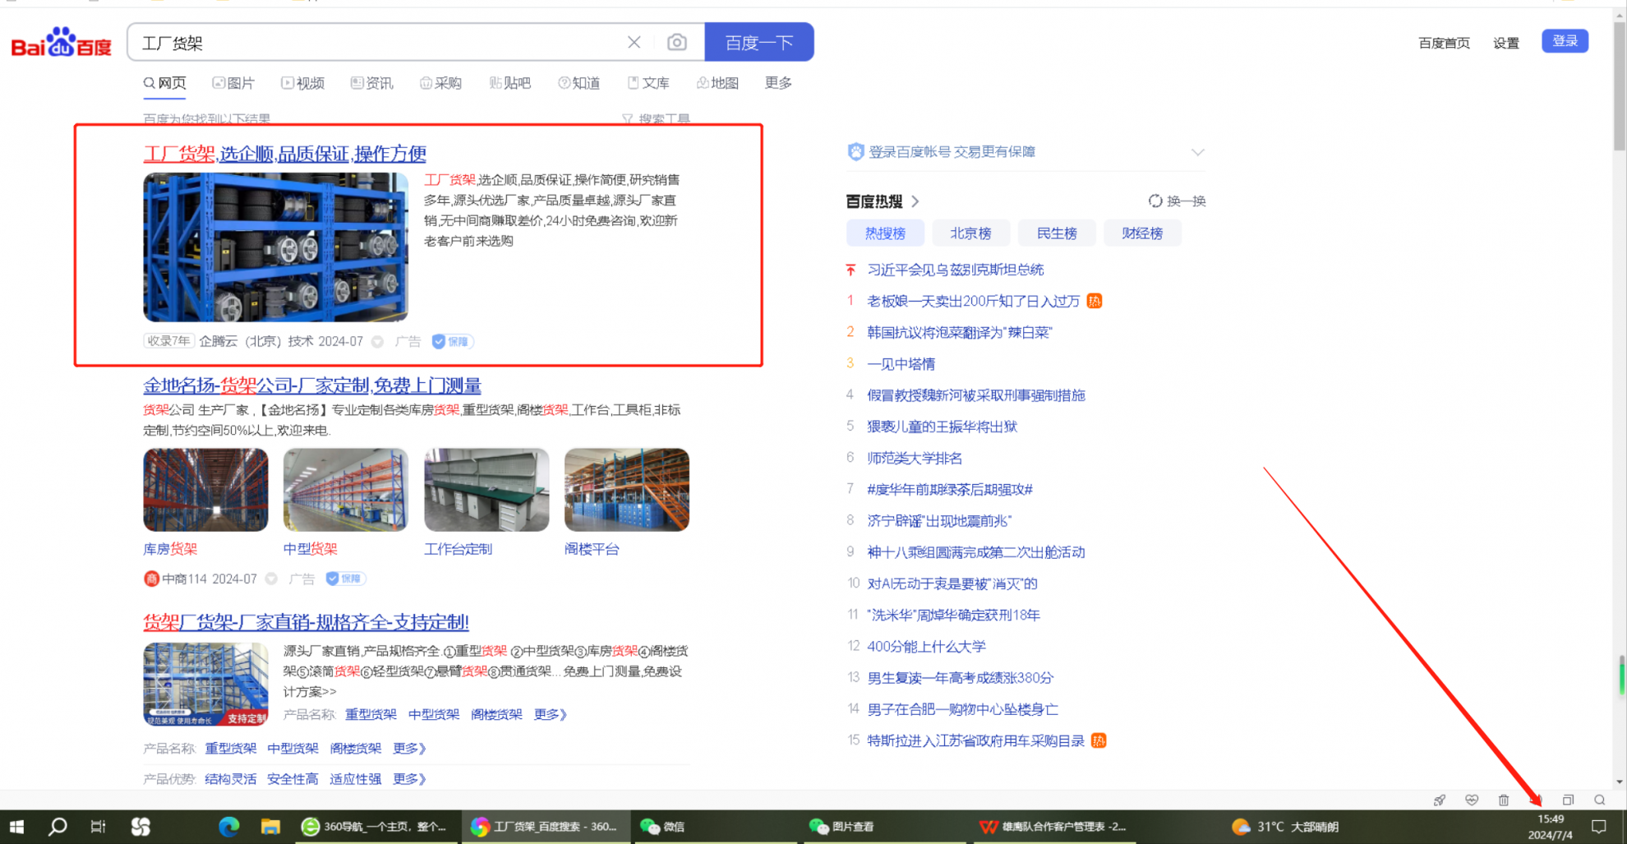Screen dimensions: 1627x844
Task: Click the pinned-top icon beside 习近平 headline
Action: pos(851,270)
